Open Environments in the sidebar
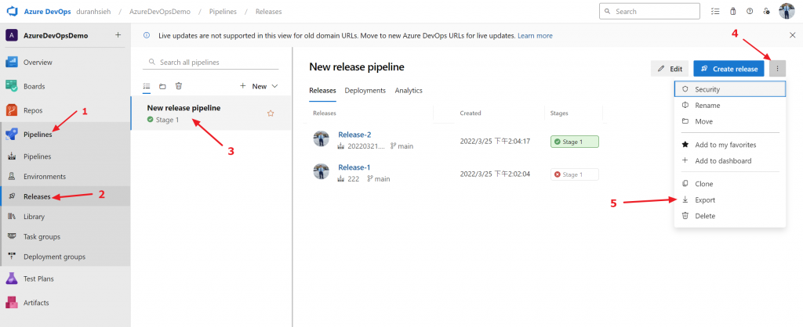The height and width of the screenshot is (327, 803). tap(65, 176)
